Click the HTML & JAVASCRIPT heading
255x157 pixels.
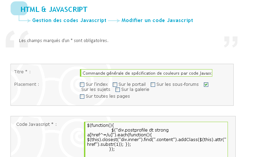pos(54,9)
